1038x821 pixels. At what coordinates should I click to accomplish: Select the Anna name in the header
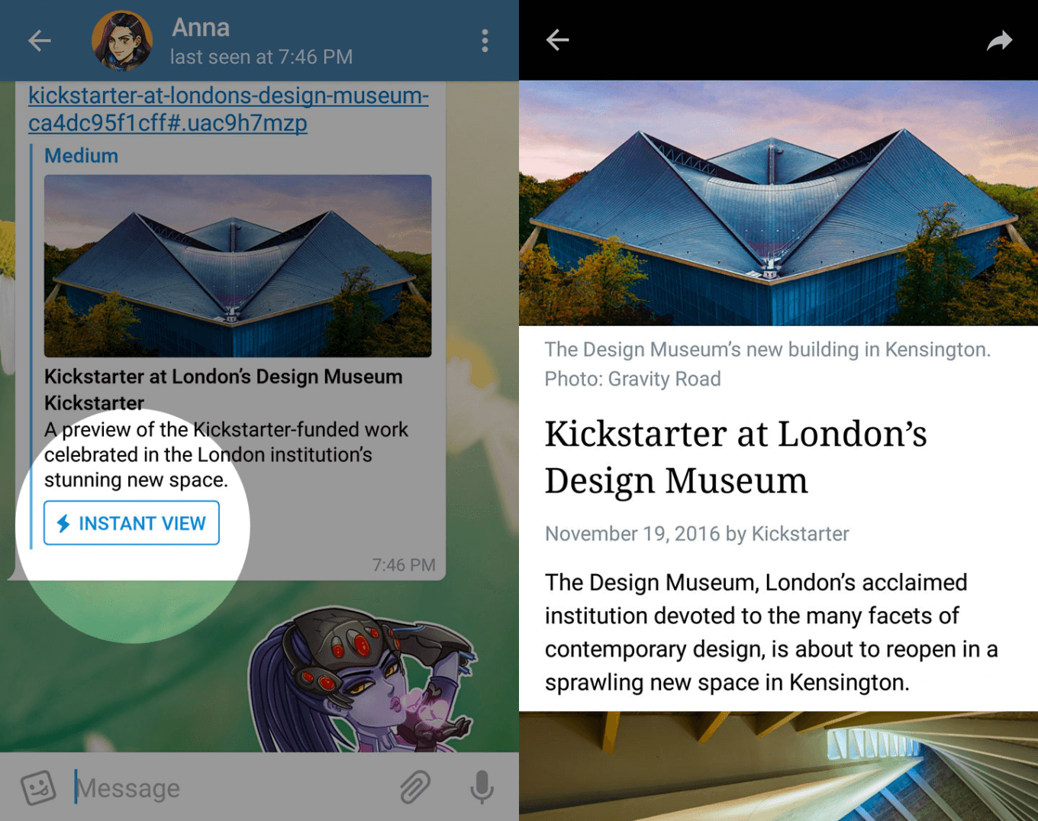point(201,27)
